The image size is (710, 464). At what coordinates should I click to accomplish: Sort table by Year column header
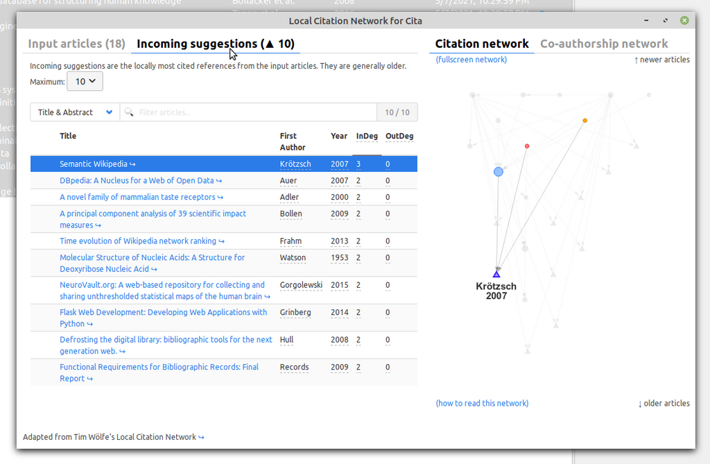338,136
